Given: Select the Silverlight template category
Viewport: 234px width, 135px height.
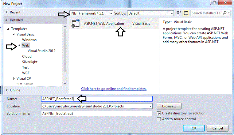Looking at the screenshot, I should (30, 62).
